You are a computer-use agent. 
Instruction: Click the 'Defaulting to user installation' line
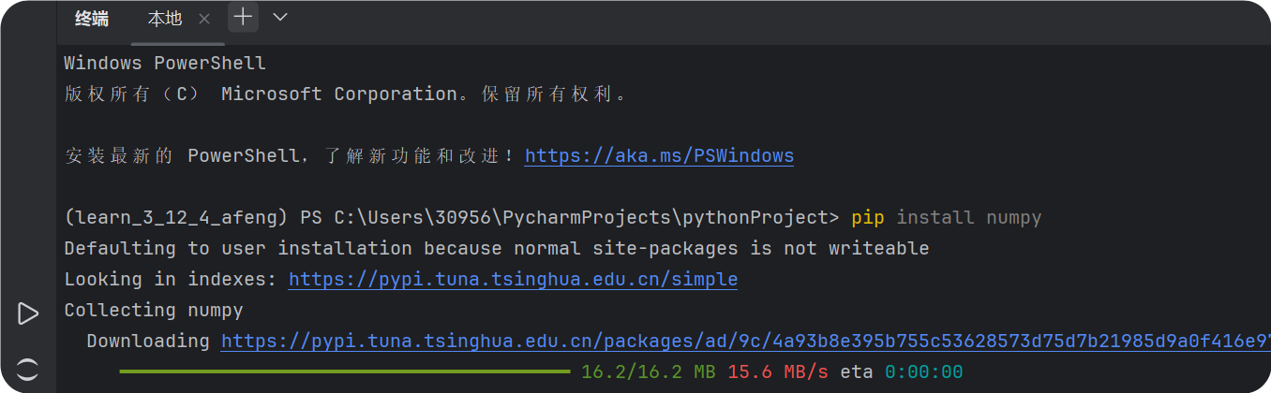click(x=497, y=248)
